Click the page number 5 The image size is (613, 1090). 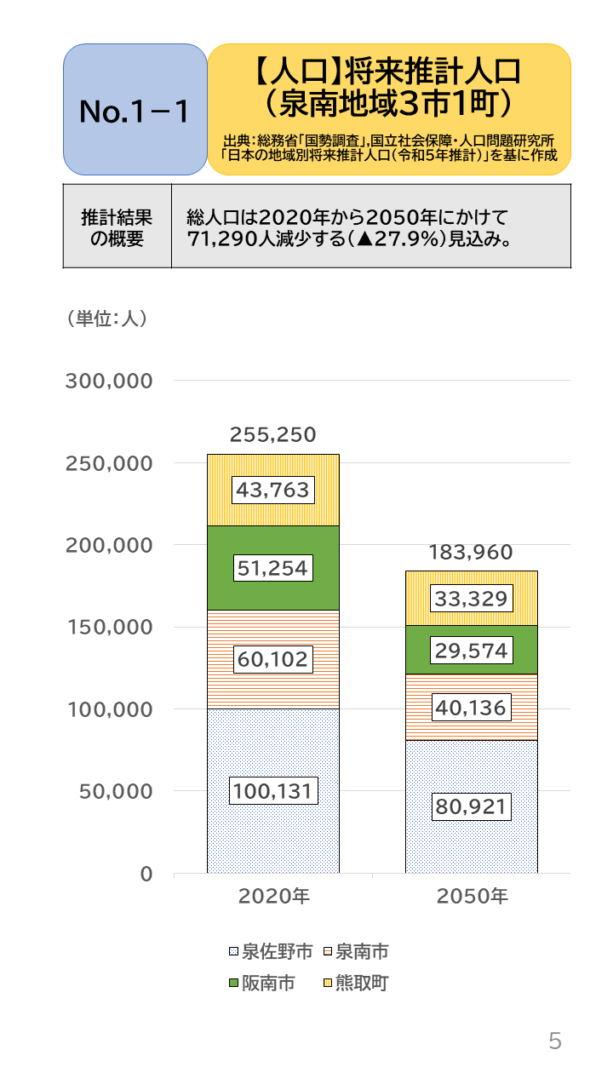[x=555, y=1041]
